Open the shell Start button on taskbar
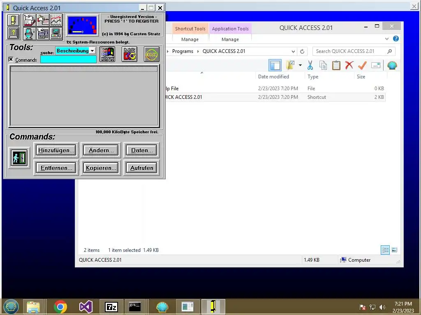Image resolution: width=421 pixels, height=315 pixels. 11,307
